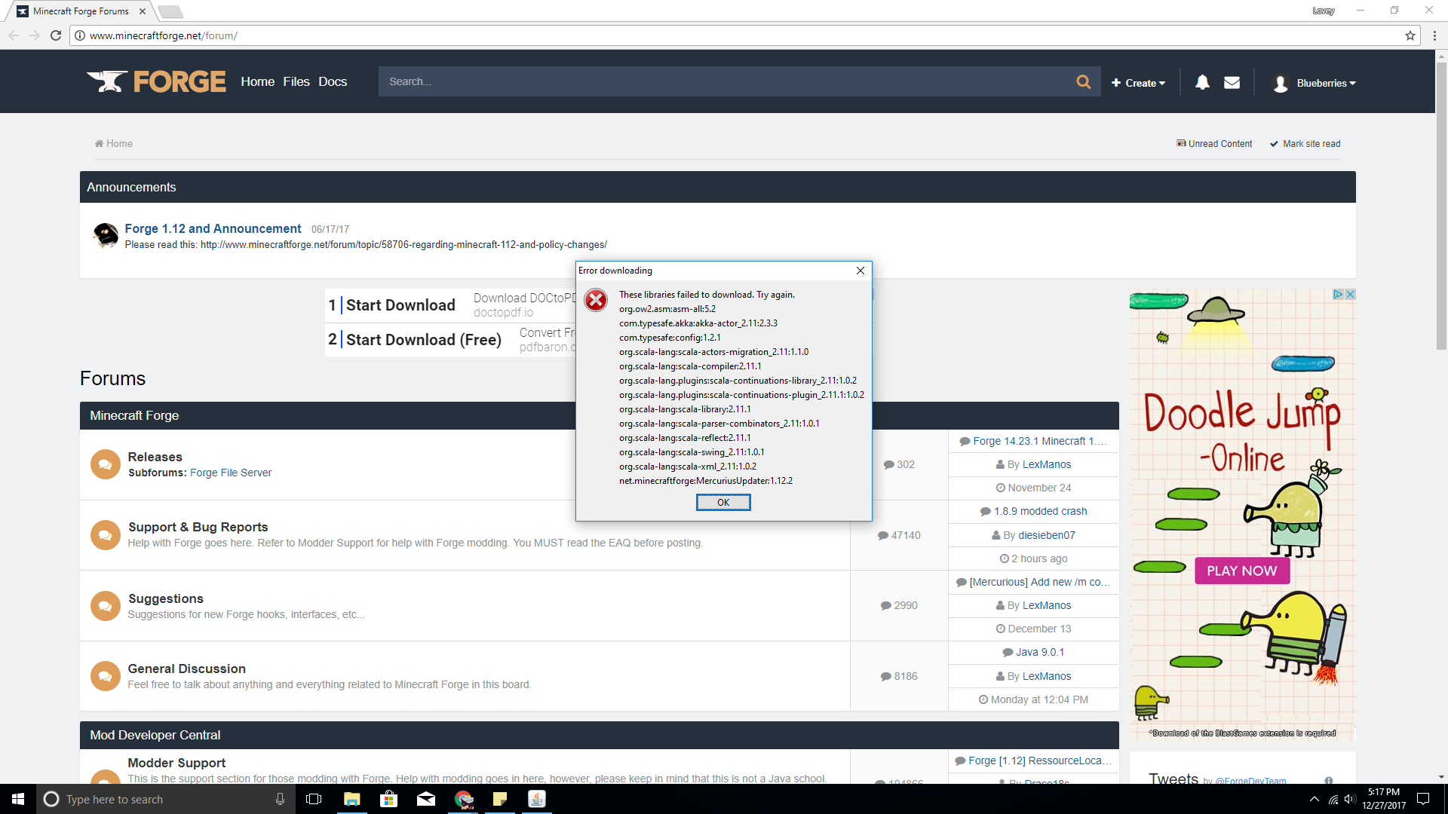This screenshot has height=814, width=1448.
Task: Click the Forge logo
Action: tap(156, 81)
